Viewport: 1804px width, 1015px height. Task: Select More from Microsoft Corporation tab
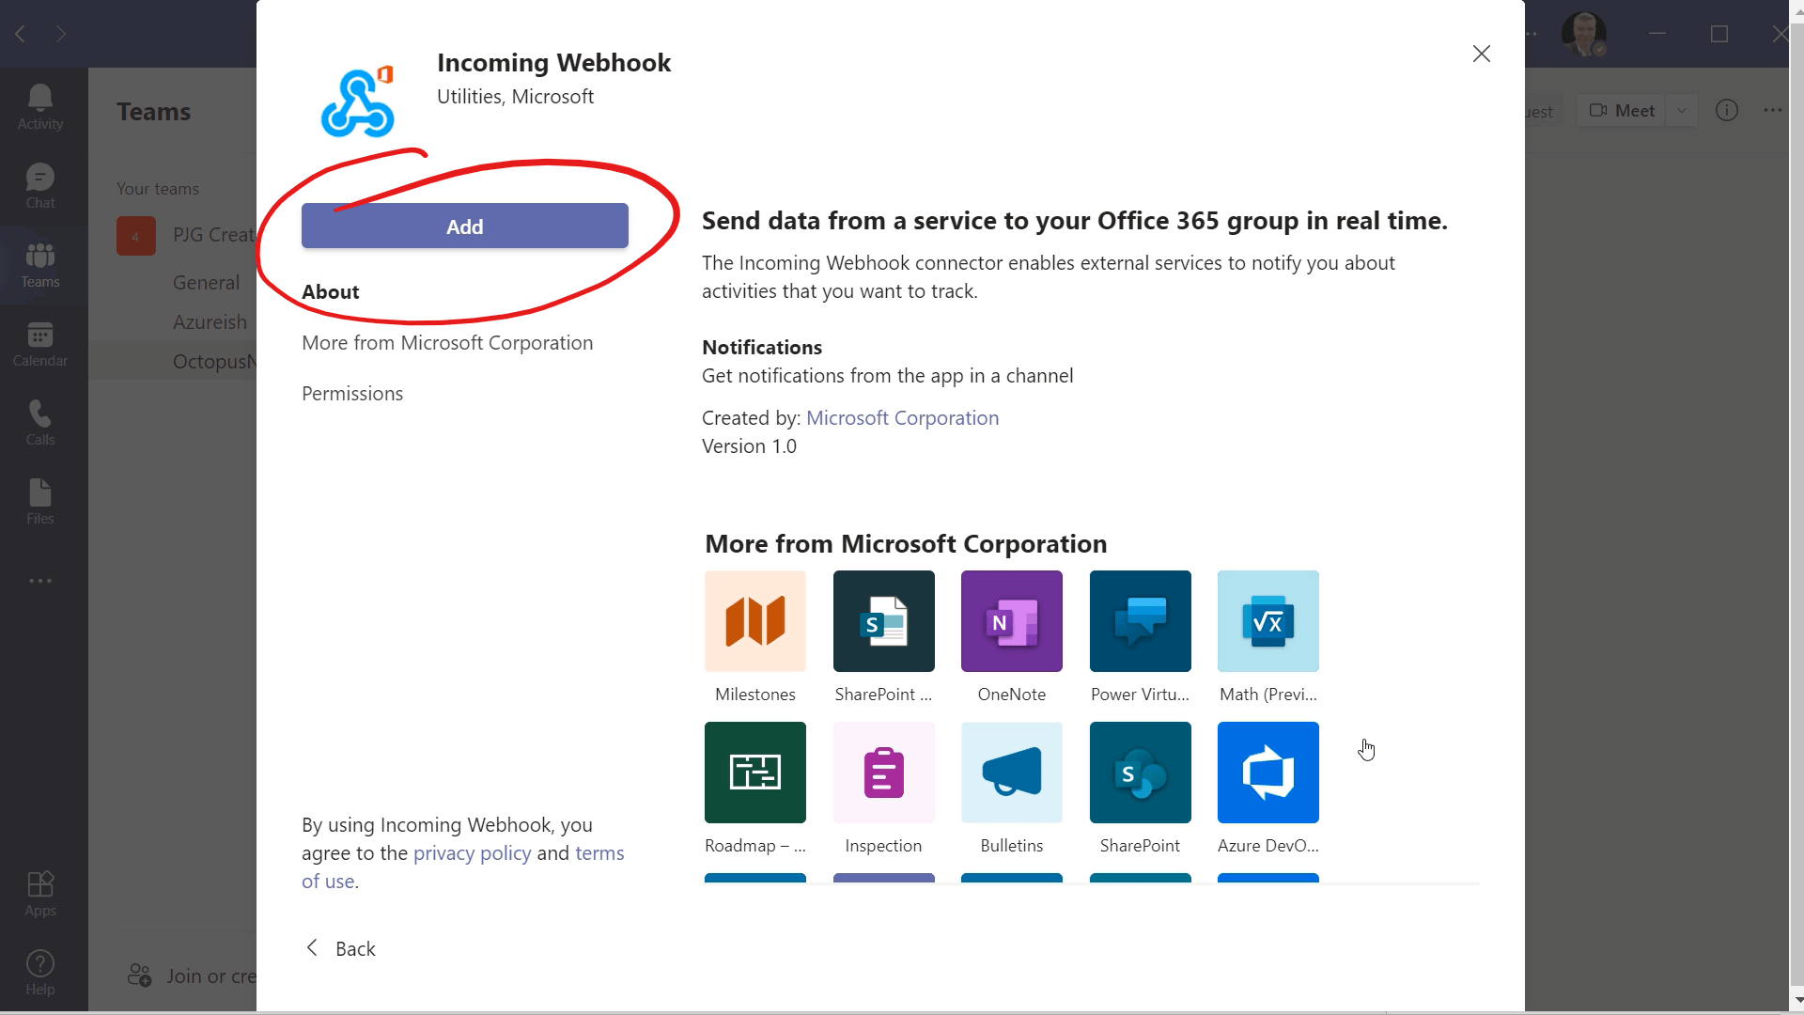click(x=447, y=342)
